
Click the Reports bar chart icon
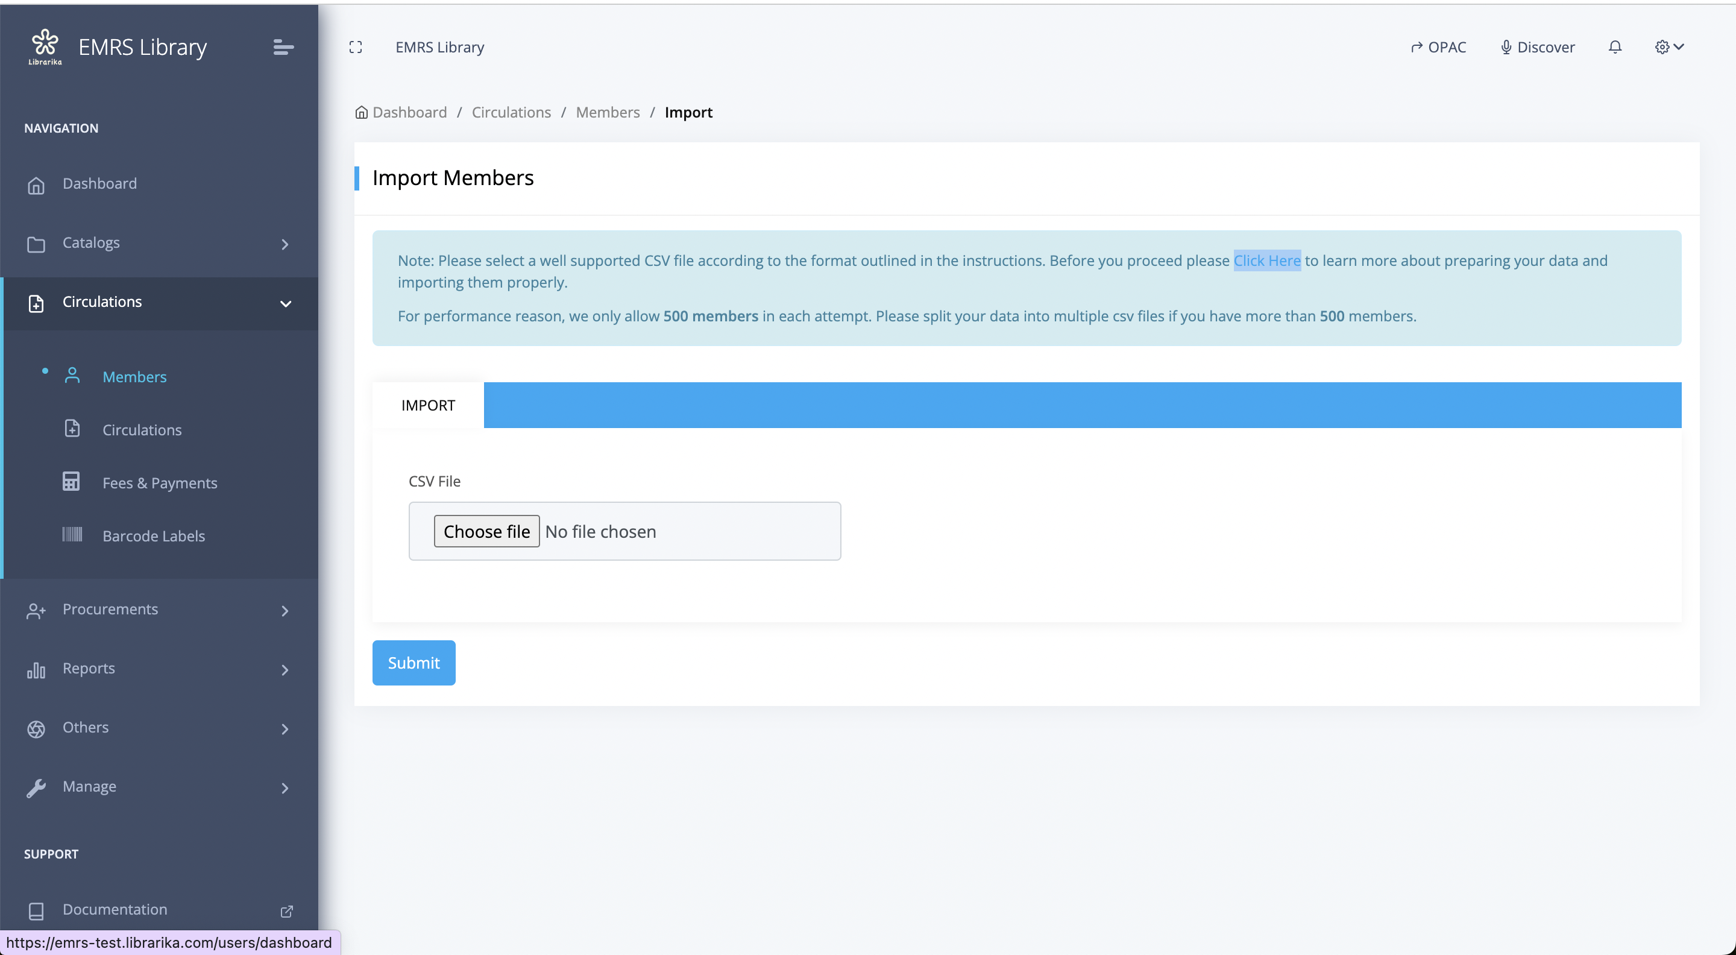pyautogui.click(x=36, y=670)
